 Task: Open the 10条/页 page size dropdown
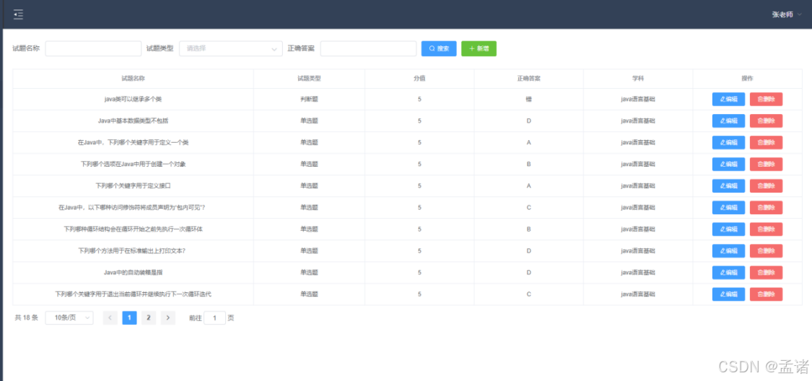(x=69, y=317)
